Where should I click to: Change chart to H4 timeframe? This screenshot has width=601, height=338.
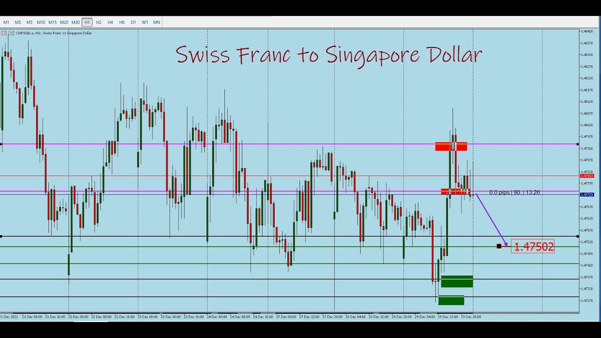(x=110, y=22)
